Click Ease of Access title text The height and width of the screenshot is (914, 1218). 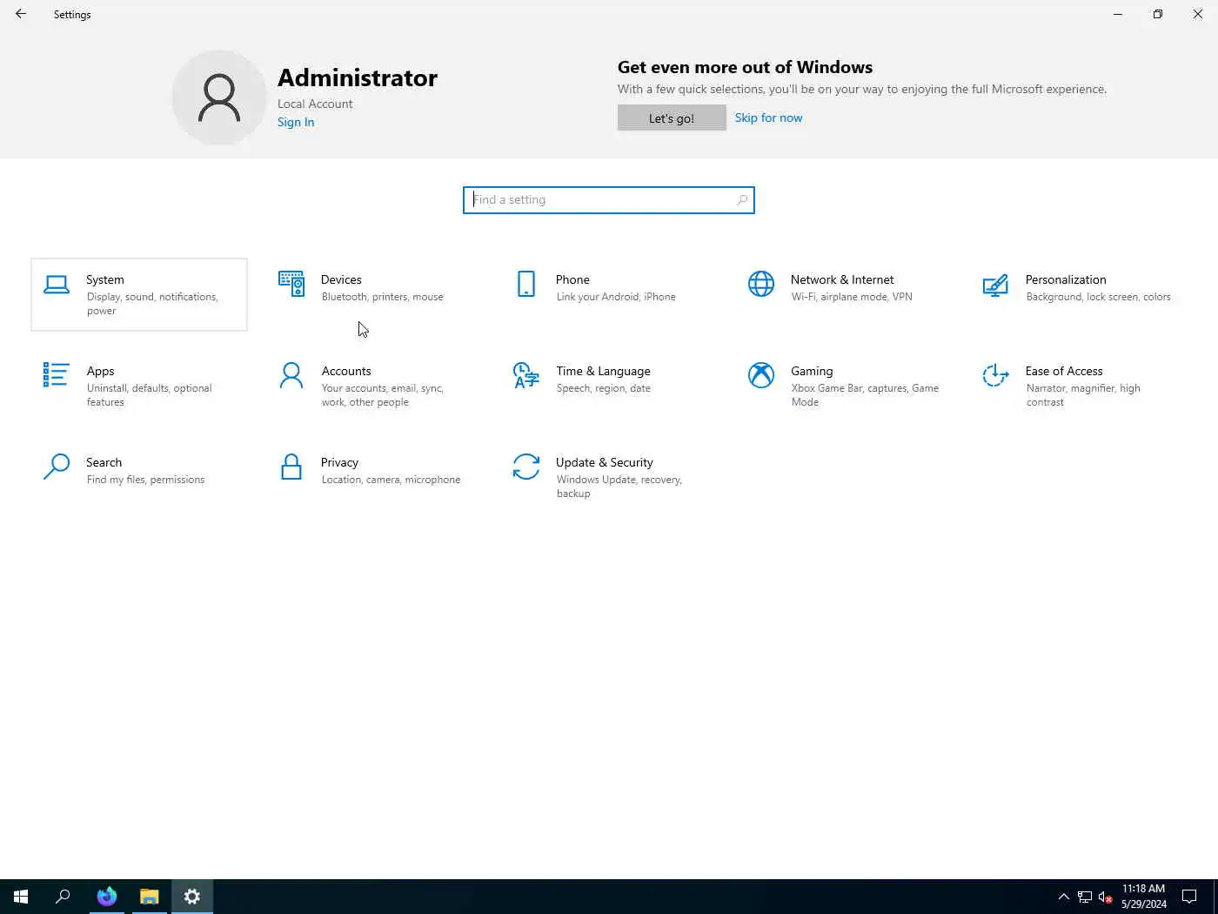click(x=1064, y=371)
